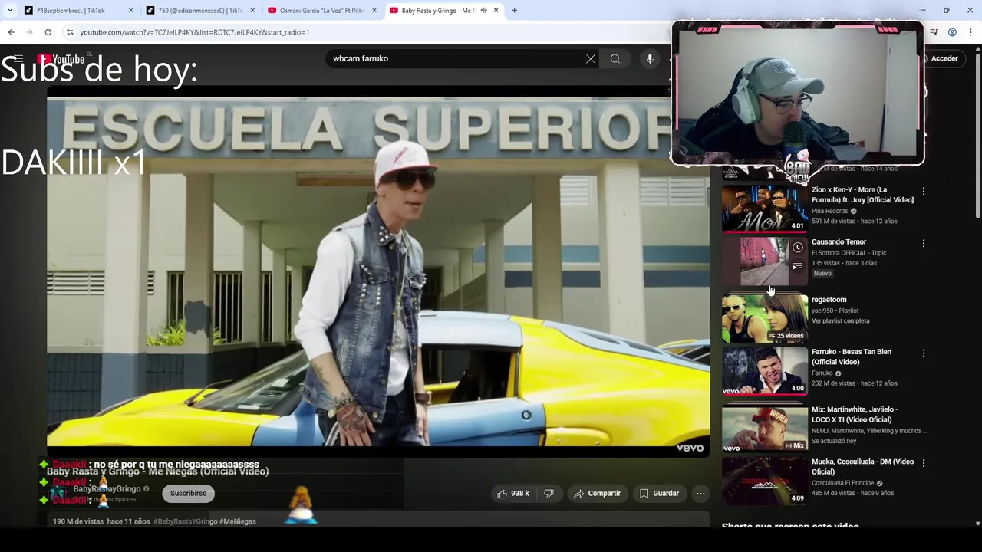Mute the Baby Rasta y Gringo tab audio
This screenshot has height=552, width=982.
483,11
